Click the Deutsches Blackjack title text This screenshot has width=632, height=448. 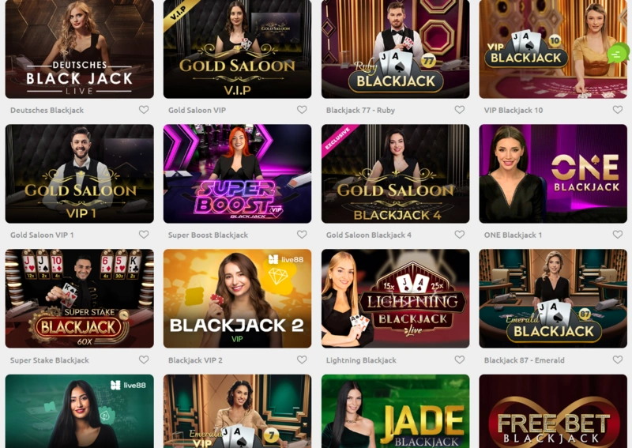point(47,110)
